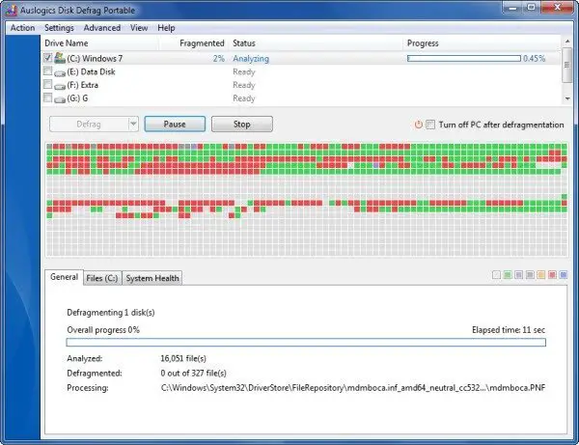Uncheck the (C:) Windows 7 drive checkbox

47,58
